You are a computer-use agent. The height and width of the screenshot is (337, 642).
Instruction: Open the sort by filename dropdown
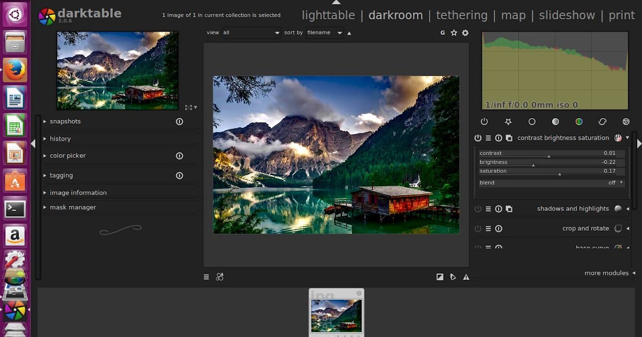click(x=325, y=33)
